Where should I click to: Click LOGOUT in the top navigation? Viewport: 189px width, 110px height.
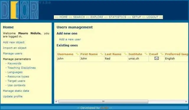point(152,17)
